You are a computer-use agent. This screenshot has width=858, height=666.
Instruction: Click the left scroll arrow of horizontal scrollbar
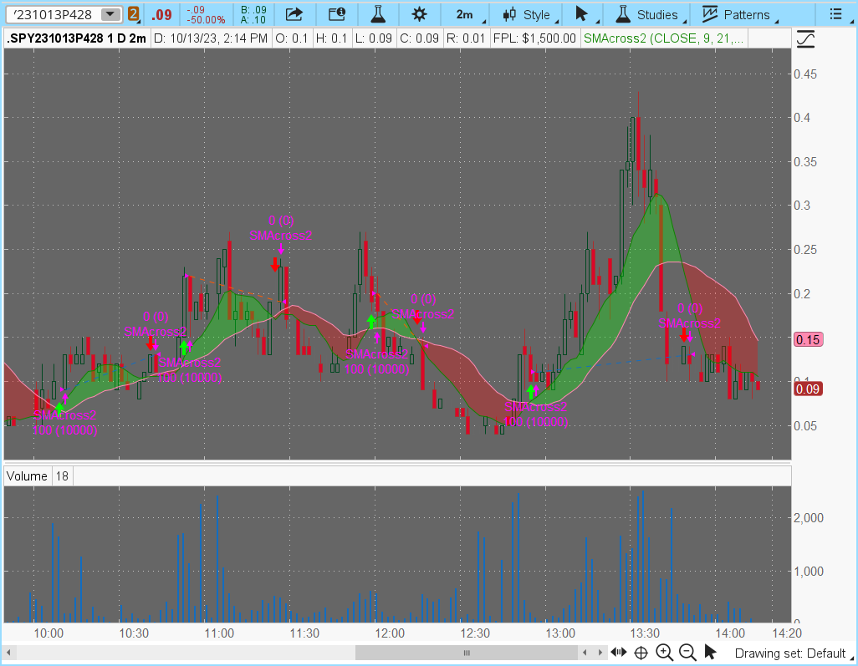tap(8, 653)
